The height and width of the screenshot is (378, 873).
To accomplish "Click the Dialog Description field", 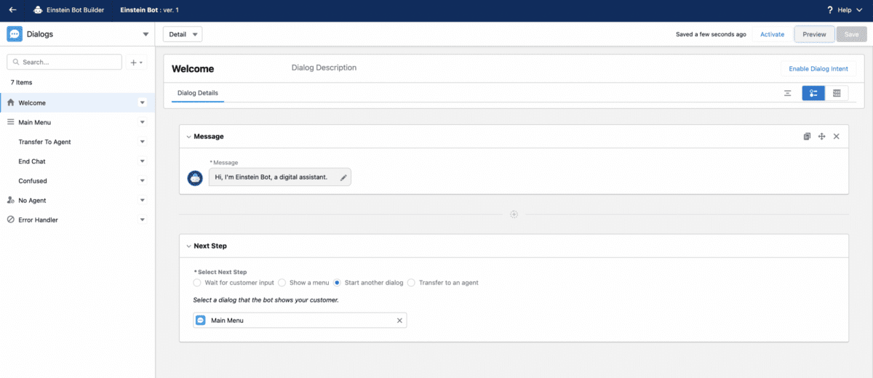I will (x=324, y=68).
